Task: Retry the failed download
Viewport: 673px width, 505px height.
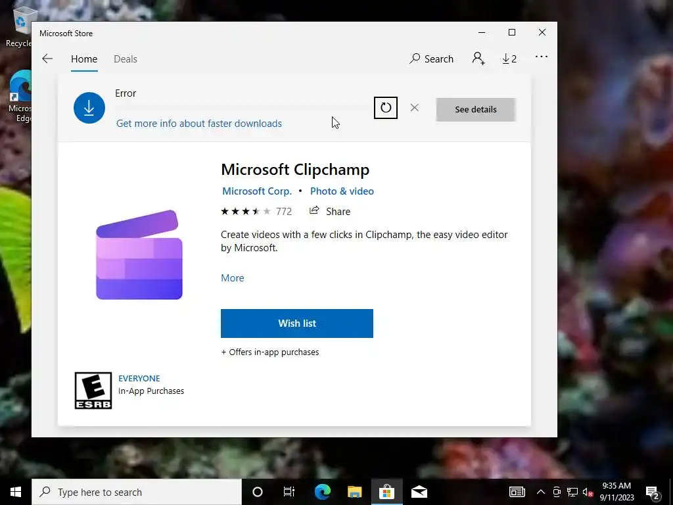Action: pos(385,107)
